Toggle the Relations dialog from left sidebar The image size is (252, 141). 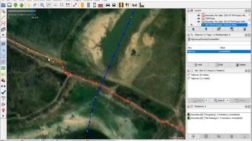(3, 62)
